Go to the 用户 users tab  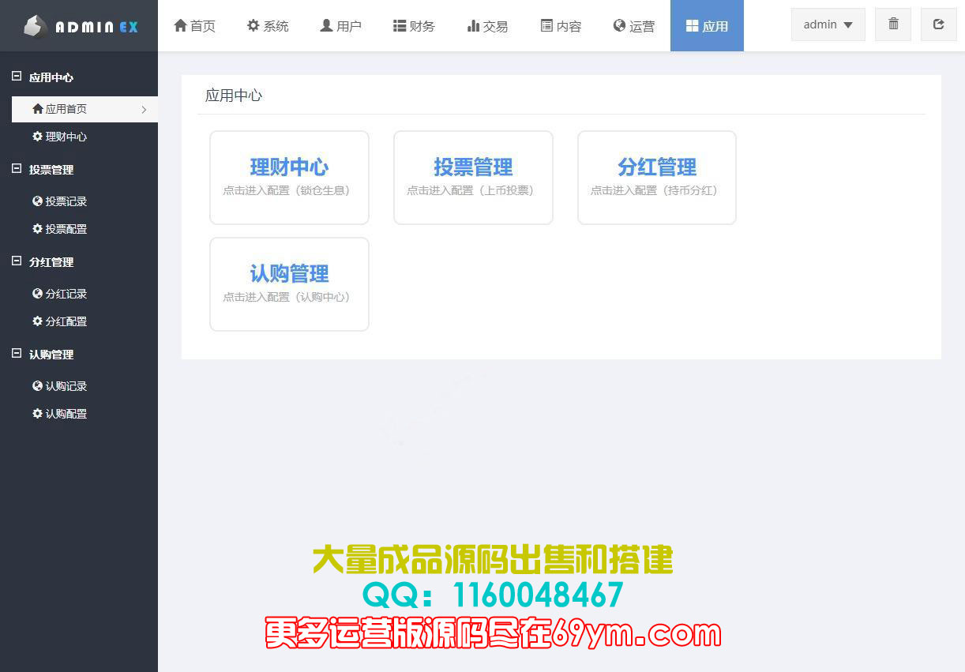[340, 26]
